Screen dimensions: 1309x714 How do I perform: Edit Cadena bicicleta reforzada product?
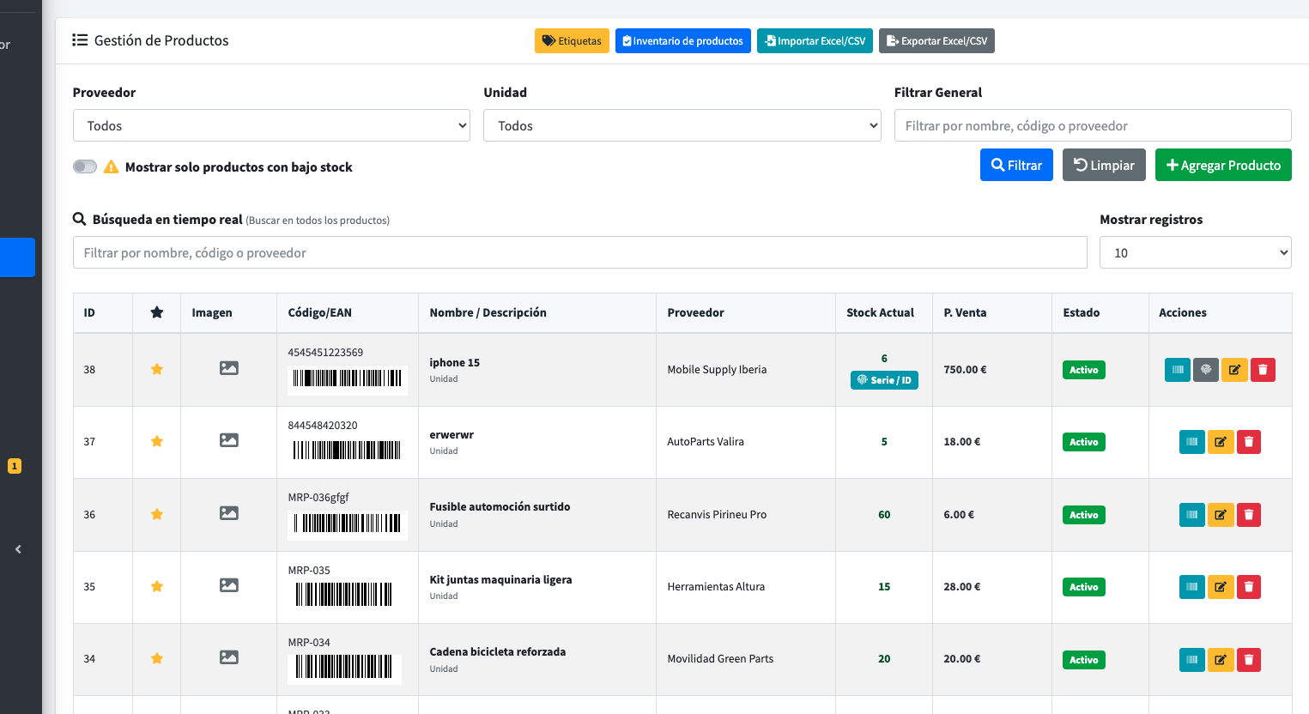pyautogui.click(x=1221, y=660)
